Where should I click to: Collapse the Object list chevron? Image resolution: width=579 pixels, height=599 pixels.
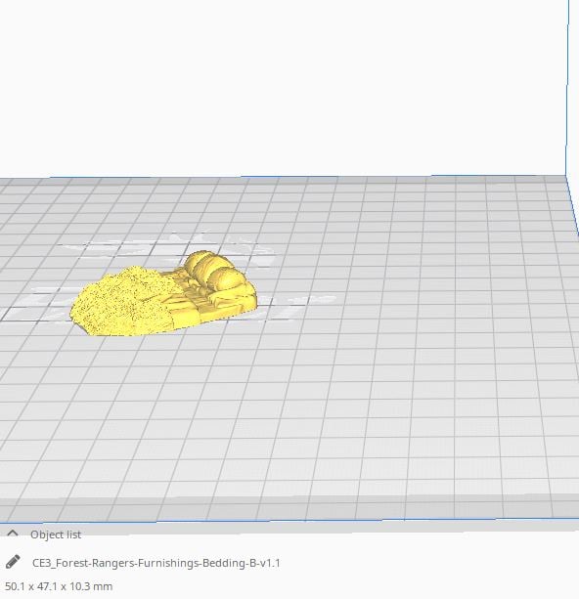click(13, 534)
